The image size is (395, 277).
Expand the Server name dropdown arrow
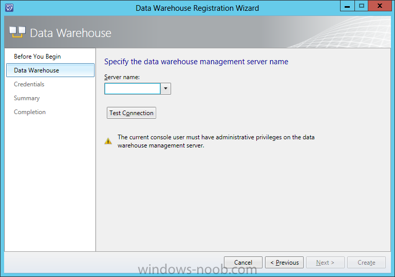(x=165, y=88)
